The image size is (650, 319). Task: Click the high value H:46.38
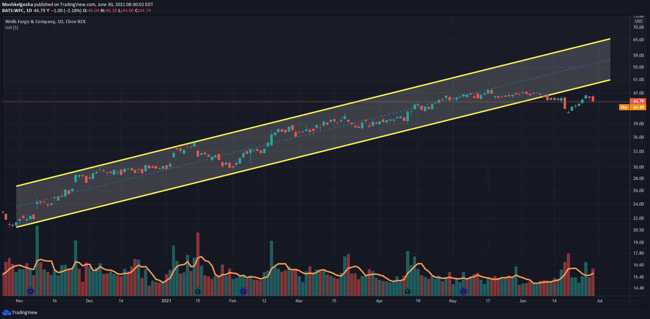109,11
